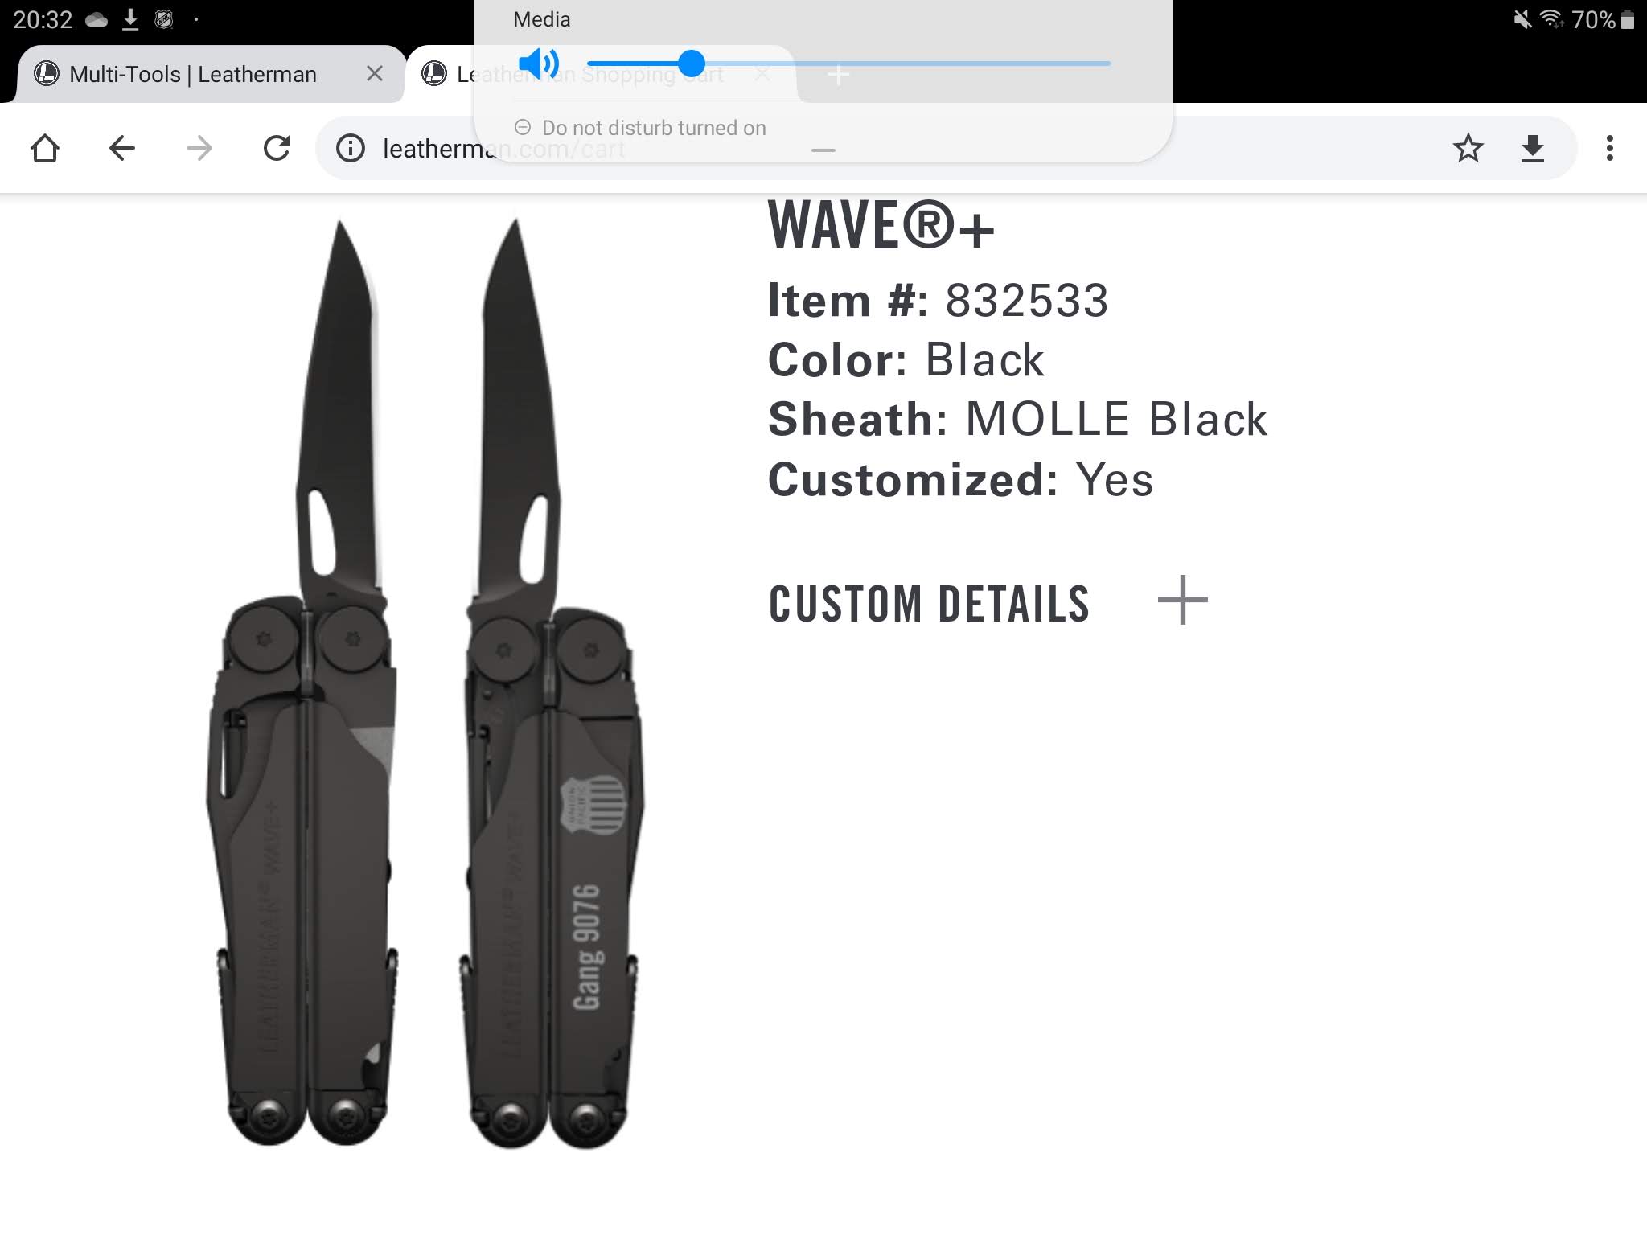Image resolution: width=1647 pixels, height=1235 pixels.
Task: Expand volume panel using bottom handle
Action: pyautogui.click(x=823, y=150)
